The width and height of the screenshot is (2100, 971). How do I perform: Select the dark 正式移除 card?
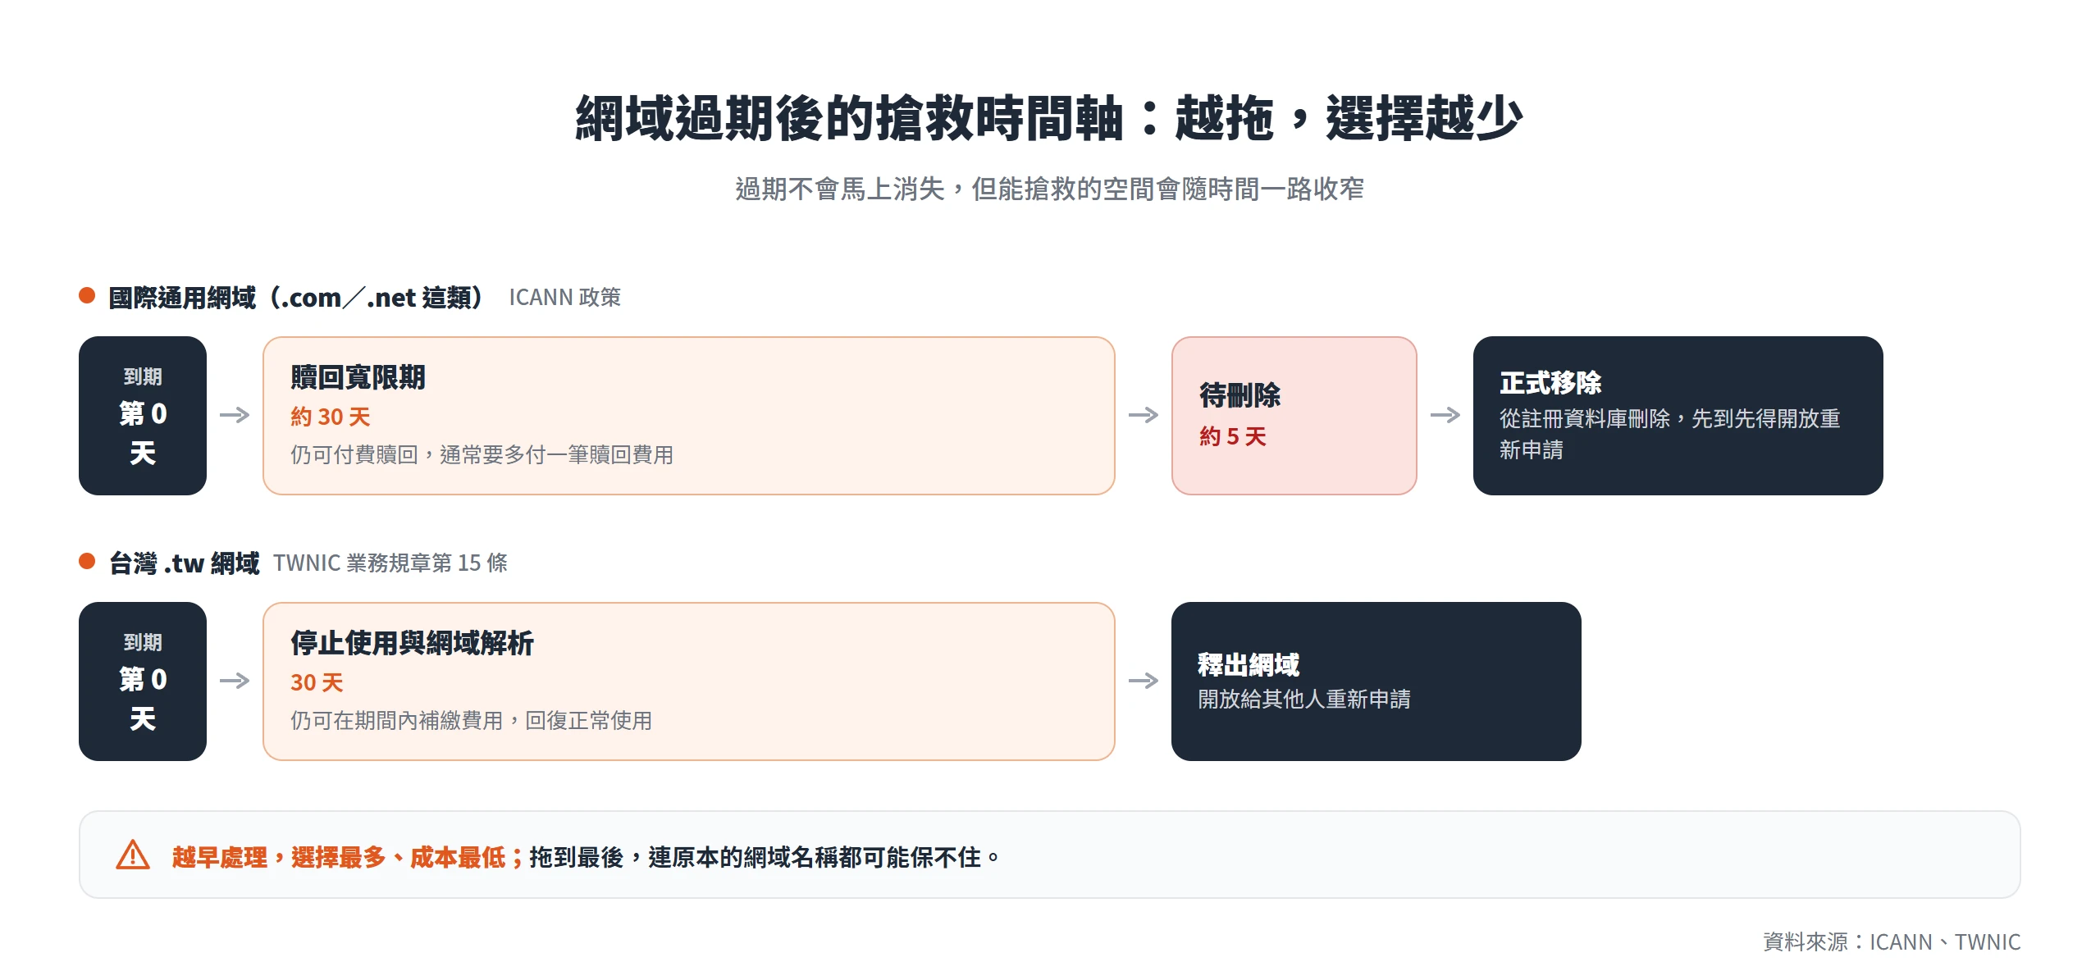tap(1678, 416)
